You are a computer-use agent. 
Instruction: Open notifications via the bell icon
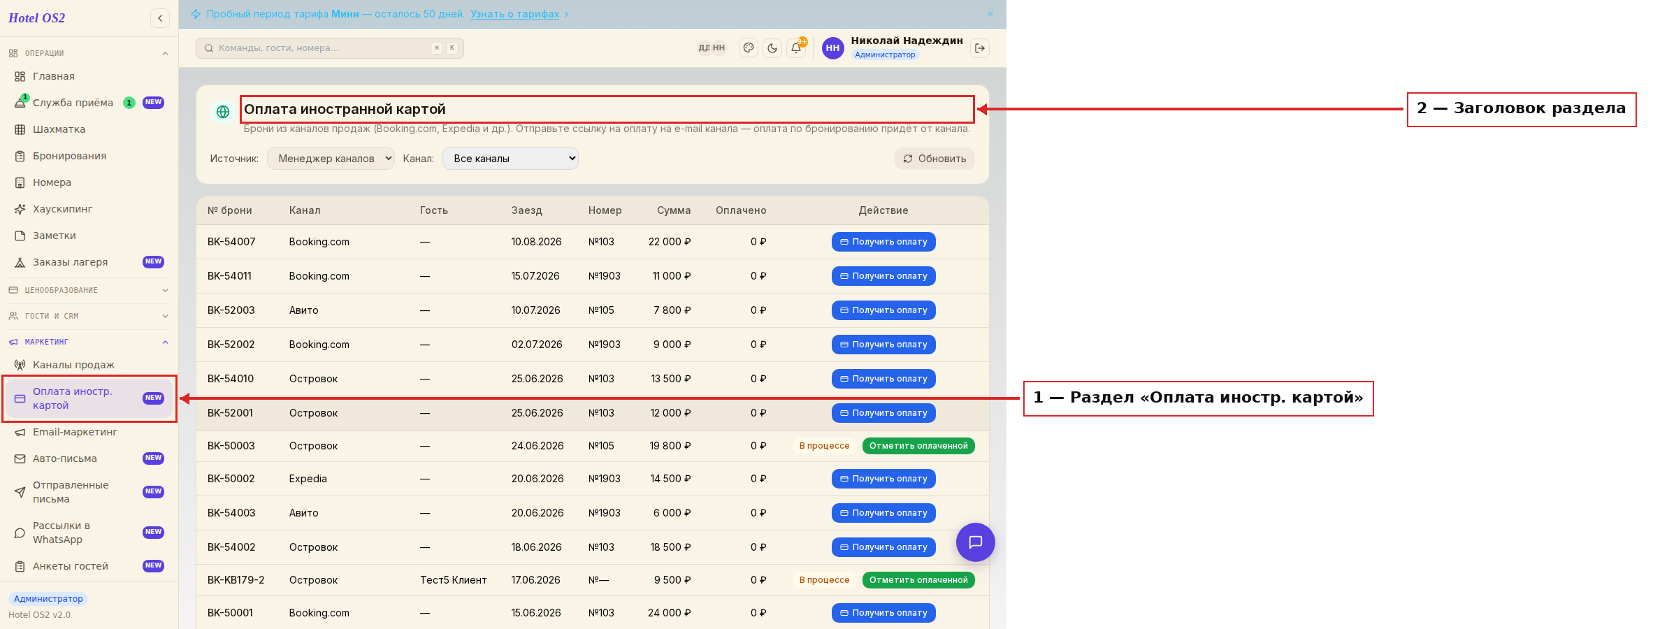click(796, 48)
